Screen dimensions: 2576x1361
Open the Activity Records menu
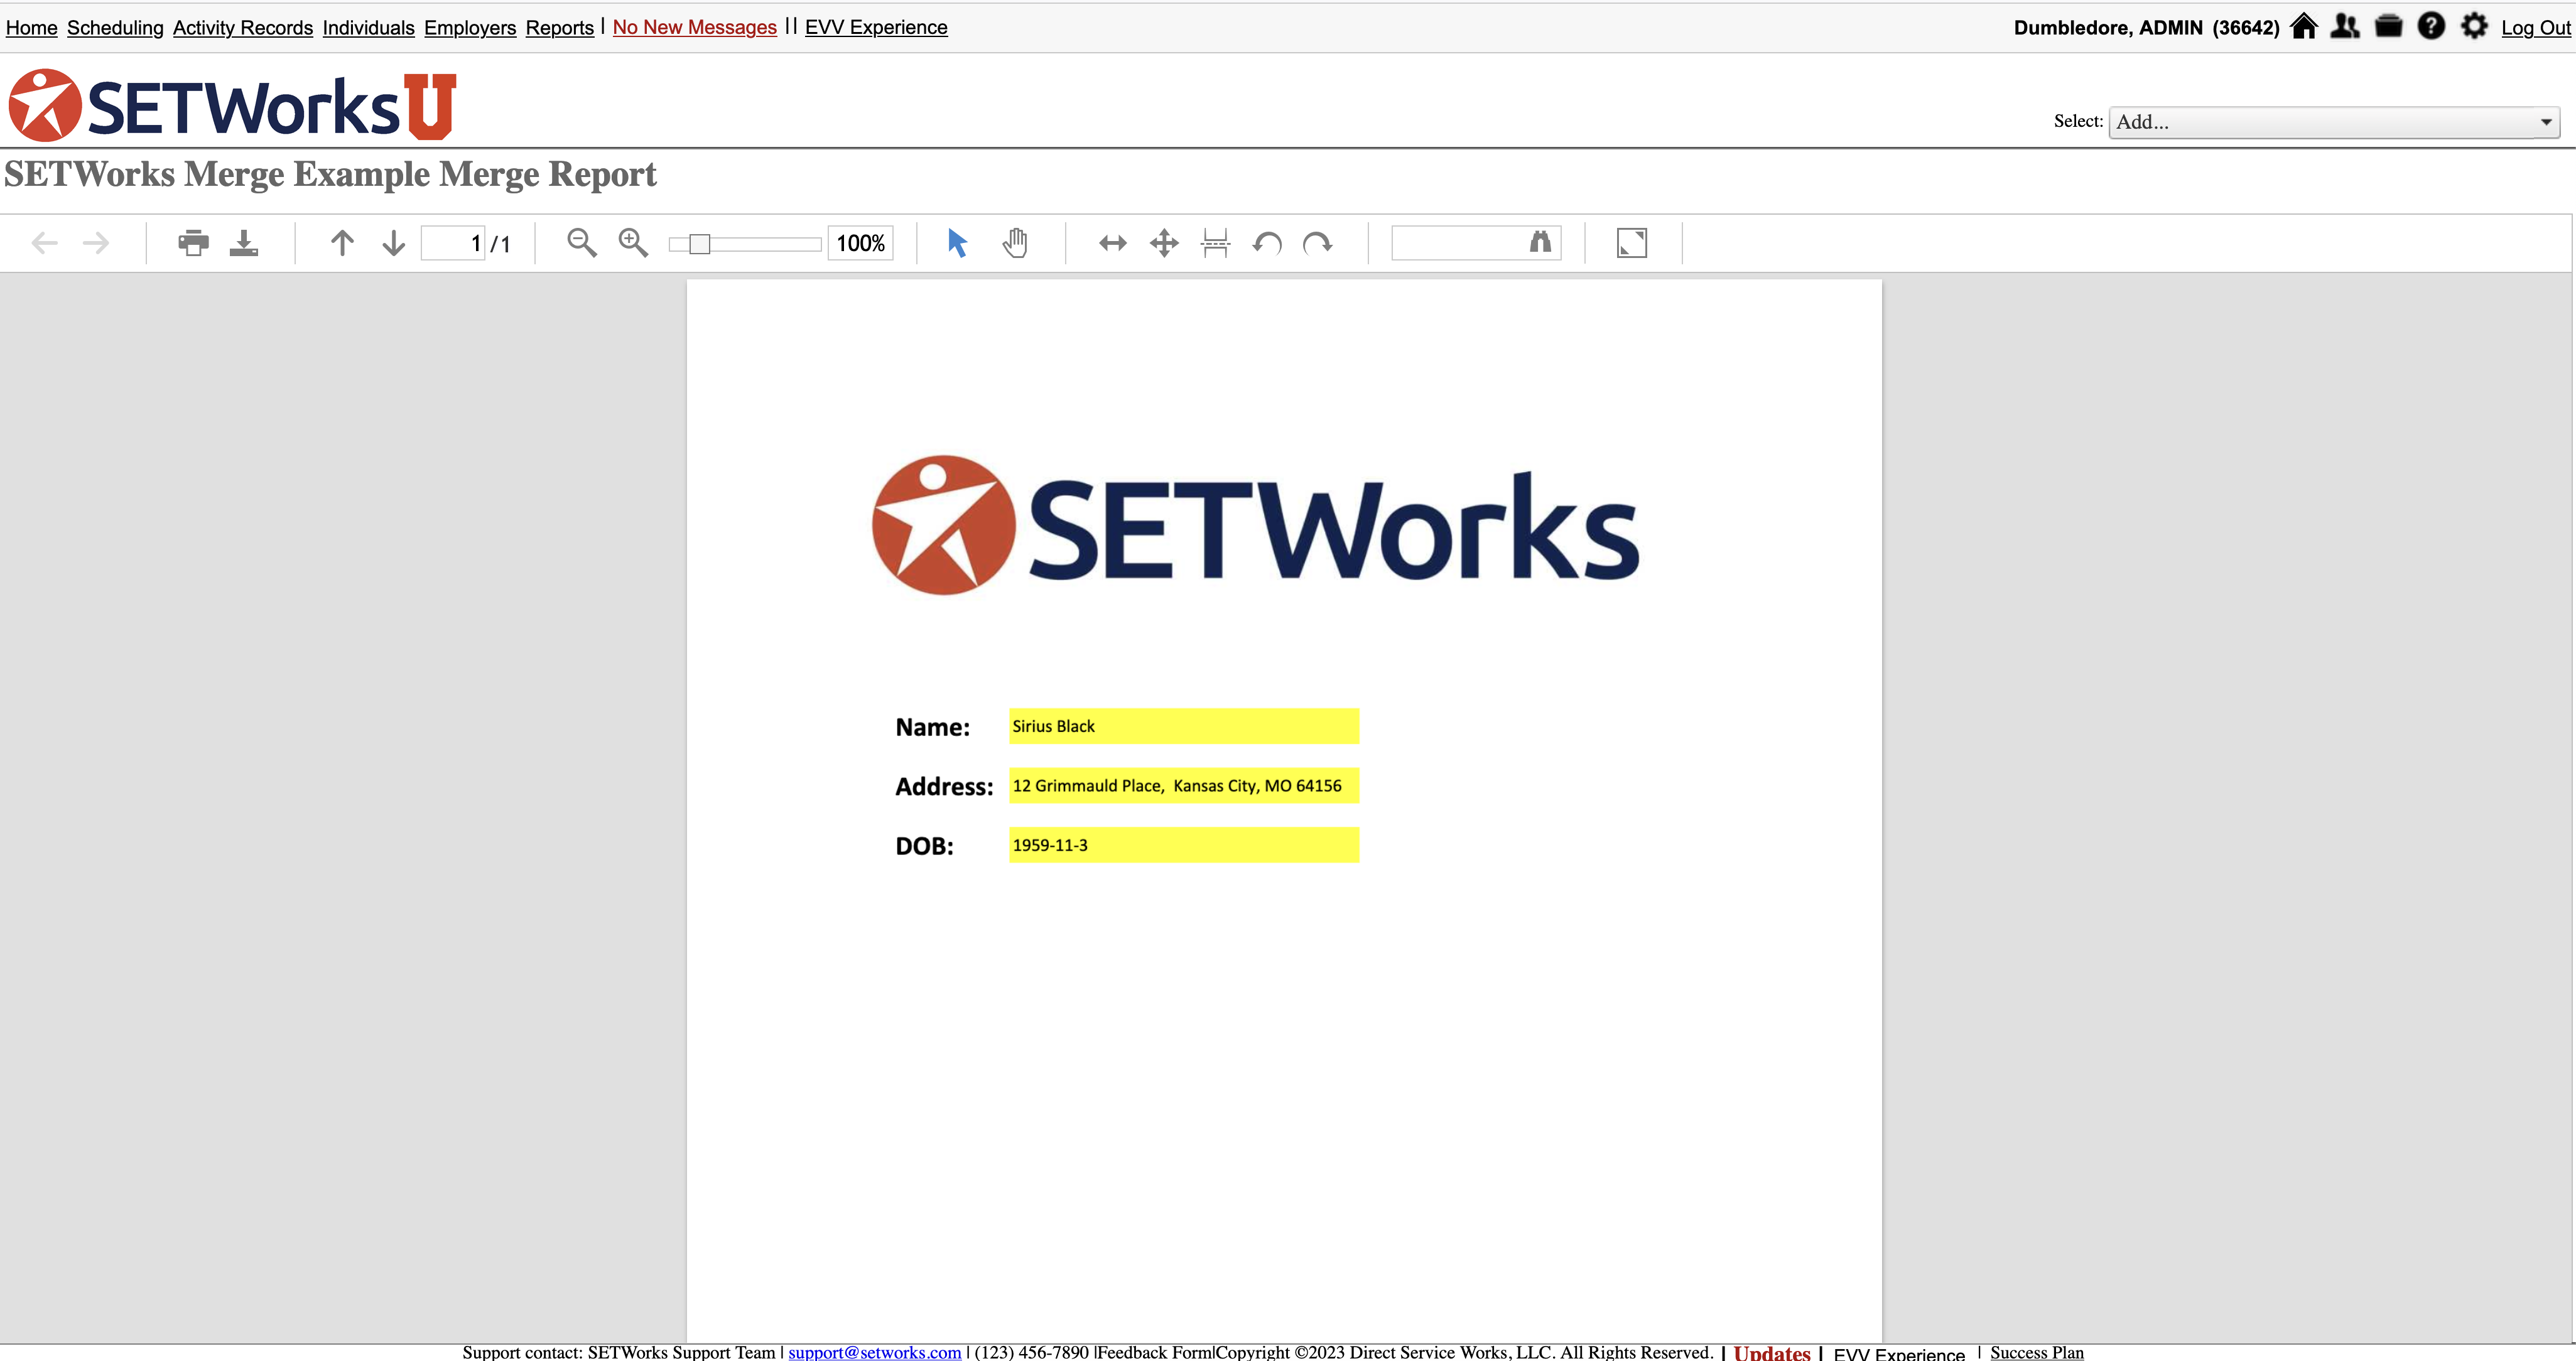click(243, 27)
